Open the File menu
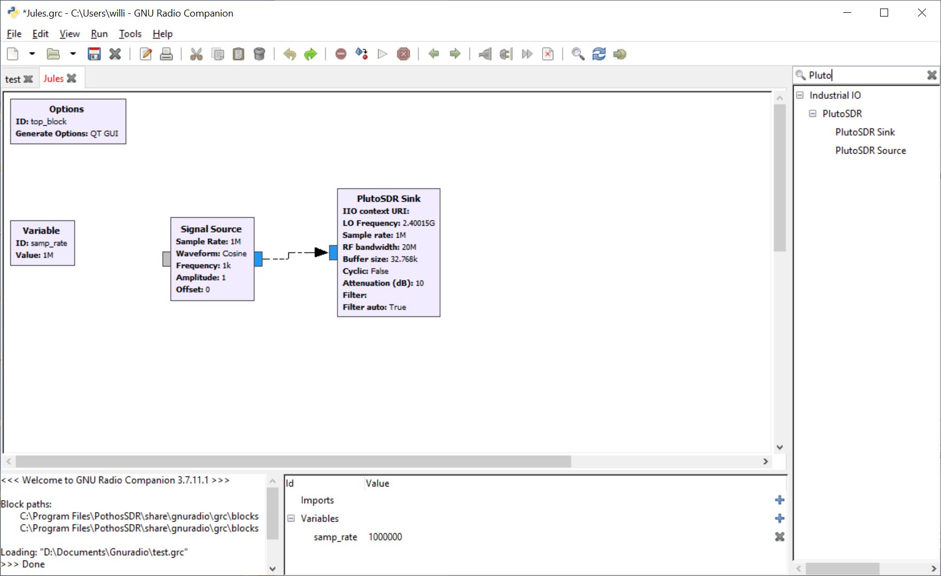This screenshot has height=576, width=941. coord(14,34)
